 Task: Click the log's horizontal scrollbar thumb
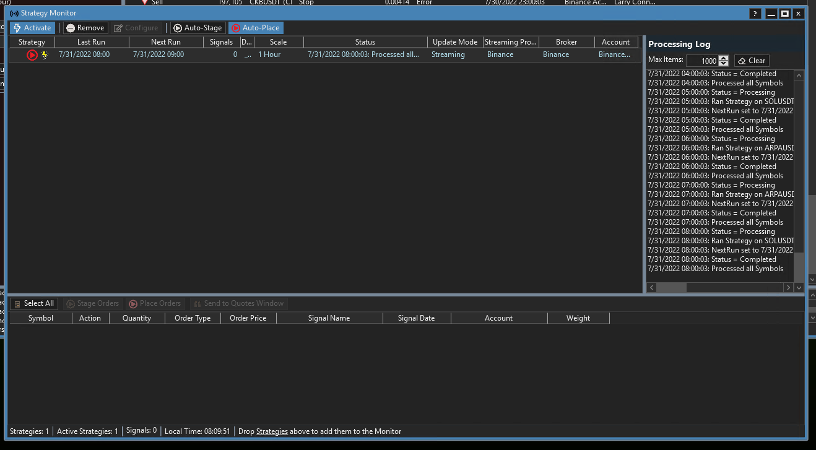(672, 288)
